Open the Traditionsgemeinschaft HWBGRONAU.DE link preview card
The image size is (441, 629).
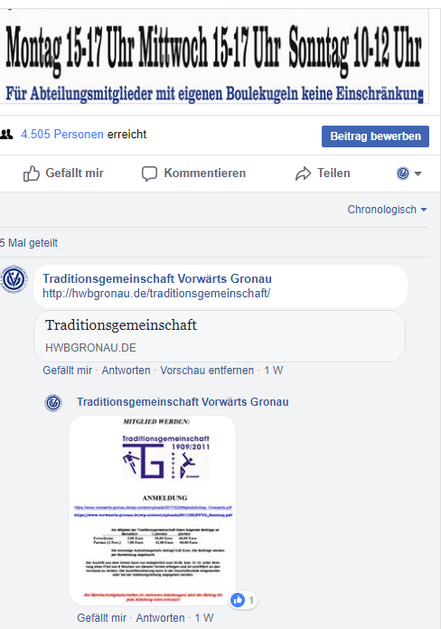click(x=220, y=336)
